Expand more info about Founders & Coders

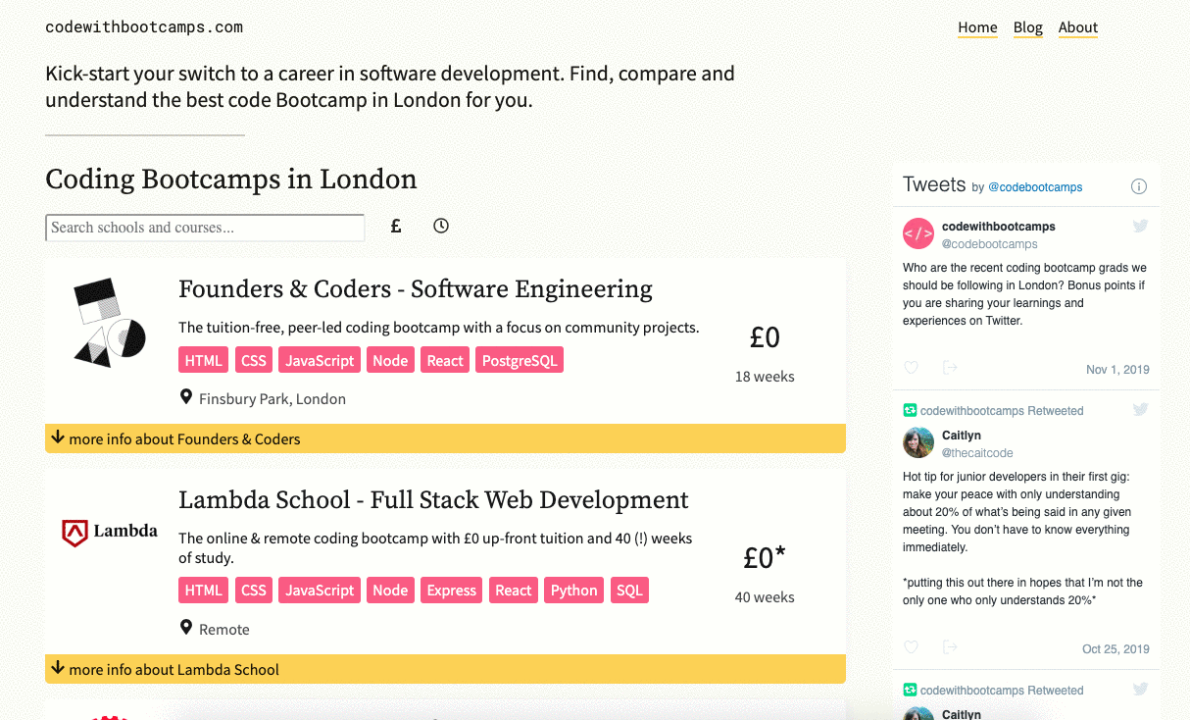[x=445, y=438]
